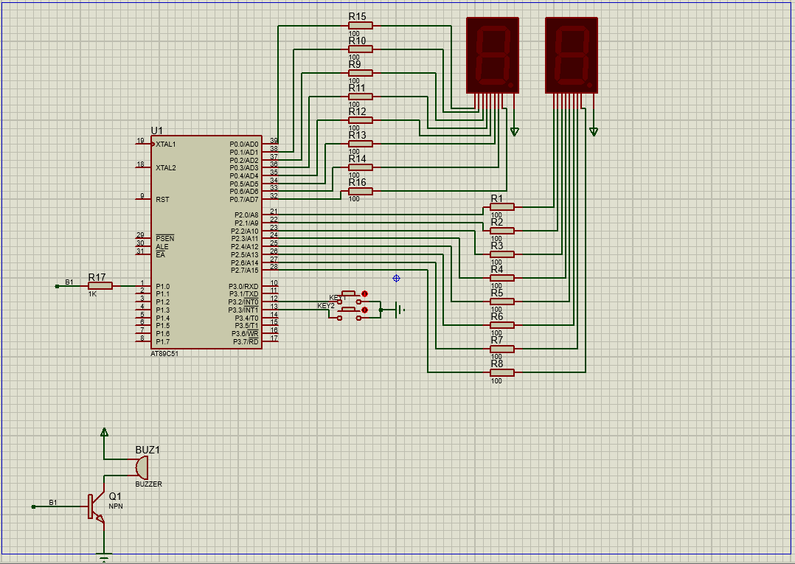
Task: Click the XTAL2 pin label
Action: [166, 168]
